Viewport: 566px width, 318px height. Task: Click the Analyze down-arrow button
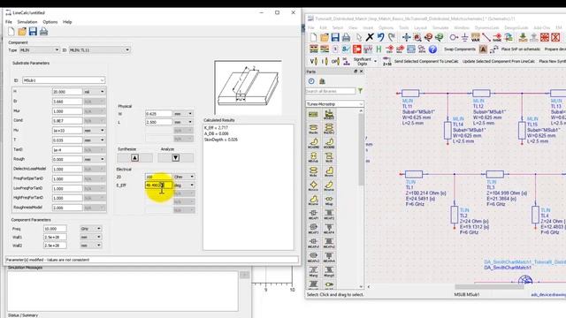pyautogui.click(x=175, y=157)
